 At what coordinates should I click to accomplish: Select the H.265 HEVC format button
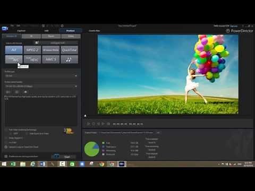pyautogui.click(x=32, y=59)
